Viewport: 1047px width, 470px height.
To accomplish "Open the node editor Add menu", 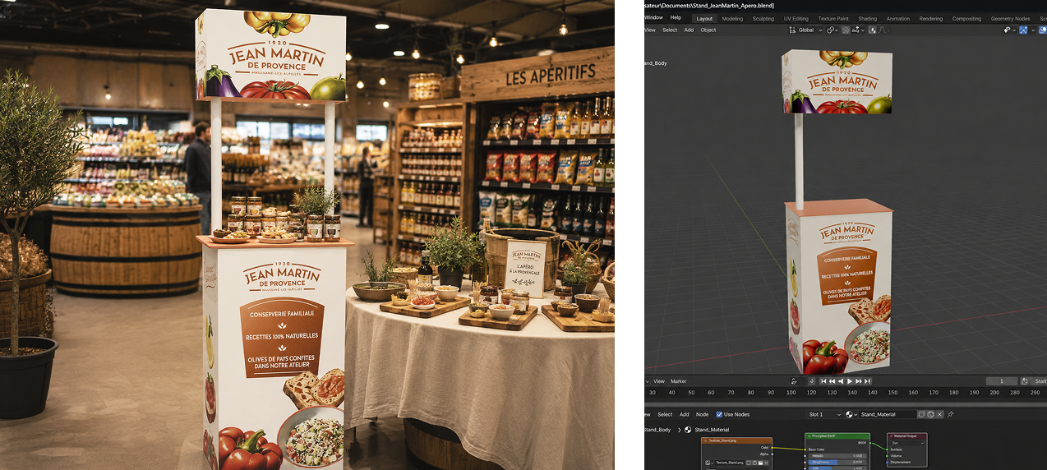I will point(684,414).
